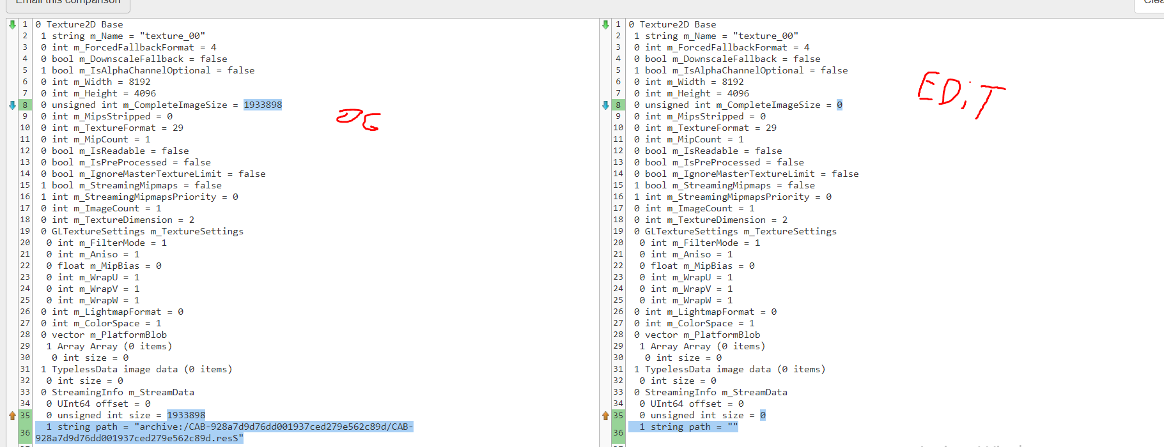Click m_Aniso = 1 in right pane
This screenshot has width=1164, height=447.
point(686,254)
